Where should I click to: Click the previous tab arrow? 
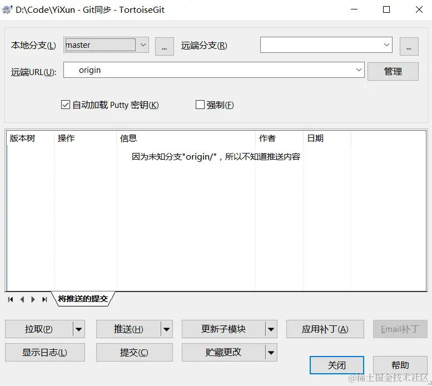[22, 299]
